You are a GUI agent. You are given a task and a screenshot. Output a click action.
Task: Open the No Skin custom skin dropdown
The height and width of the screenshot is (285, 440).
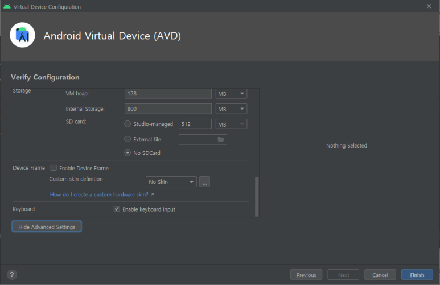point(171,182)
